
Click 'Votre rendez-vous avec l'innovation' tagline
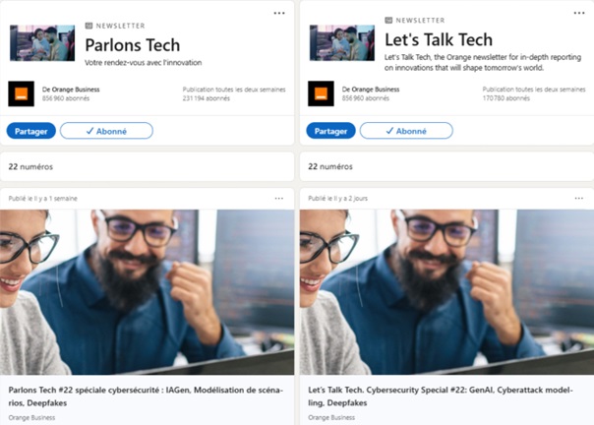coord(144,63)
